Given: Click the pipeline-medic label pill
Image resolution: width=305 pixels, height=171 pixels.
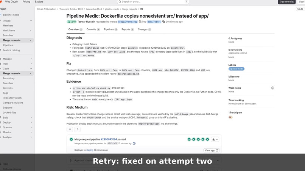Looking at the screenshot, I should tap(237, 69).
